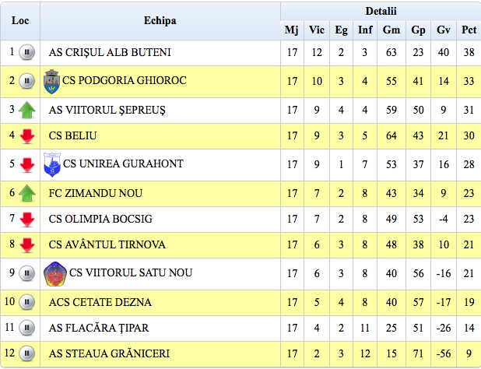Click green up arrow beside AS Viitorul Șepreuș

27,110
